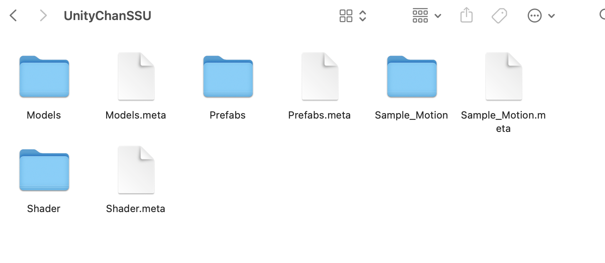The image size is (605, 263).
Task: Expand the grouping options dropdown arrow
Action: point(438,16)
